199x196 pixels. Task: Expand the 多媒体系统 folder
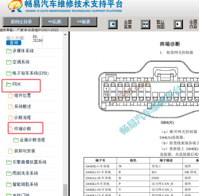tap(20, 51)
